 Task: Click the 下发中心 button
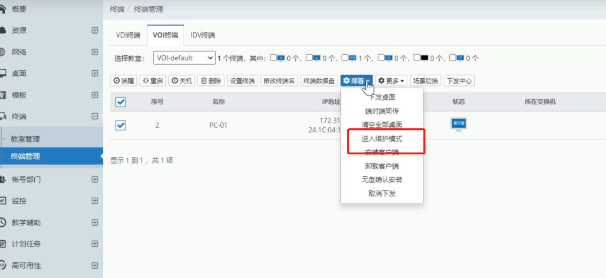point(459,81)
